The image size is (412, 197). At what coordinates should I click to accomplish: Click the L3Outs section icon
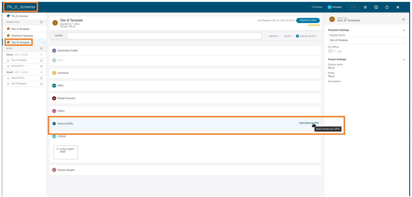click(x=54, y=136)
